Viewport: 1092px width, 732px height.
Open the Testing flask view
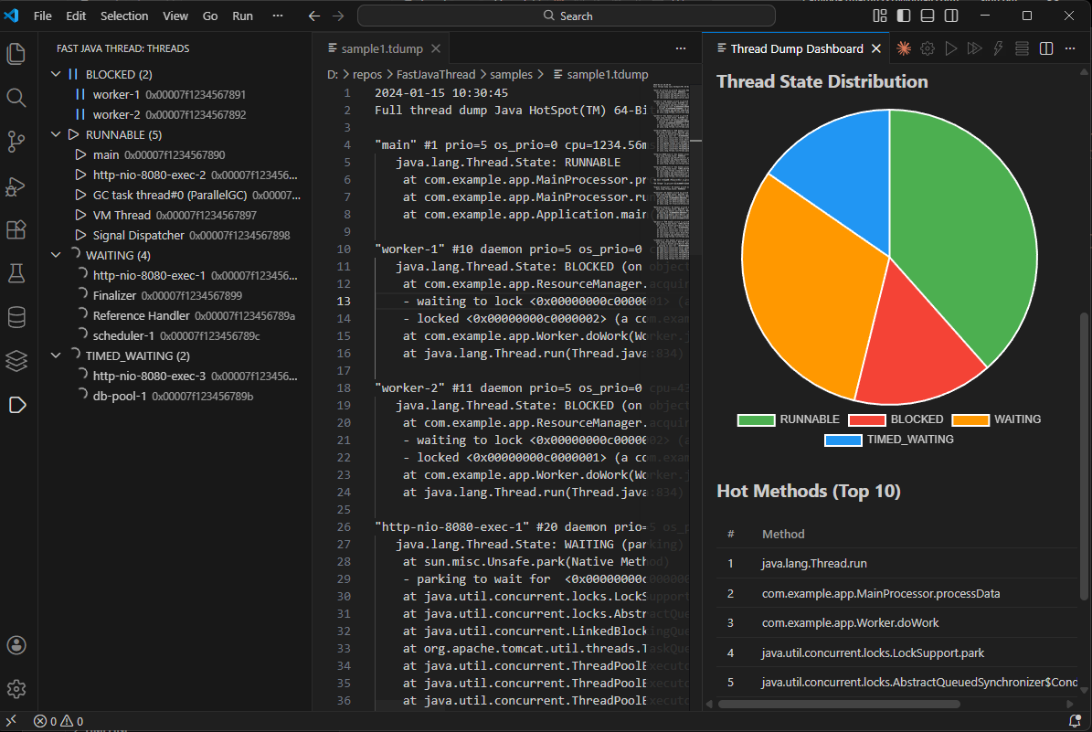16,273
